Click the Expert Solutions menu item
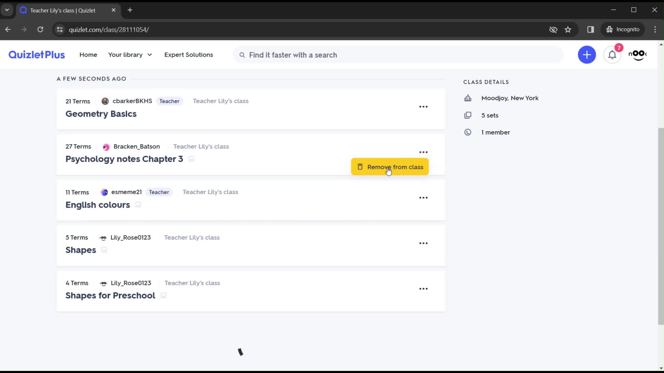This screenshot has width=664, height=373. point(188,55)
